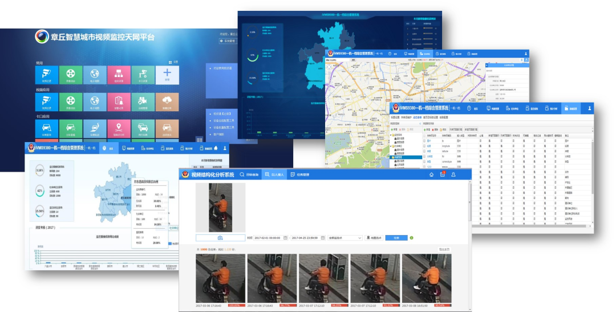Click the pink map pin tile

click(119, 129)
